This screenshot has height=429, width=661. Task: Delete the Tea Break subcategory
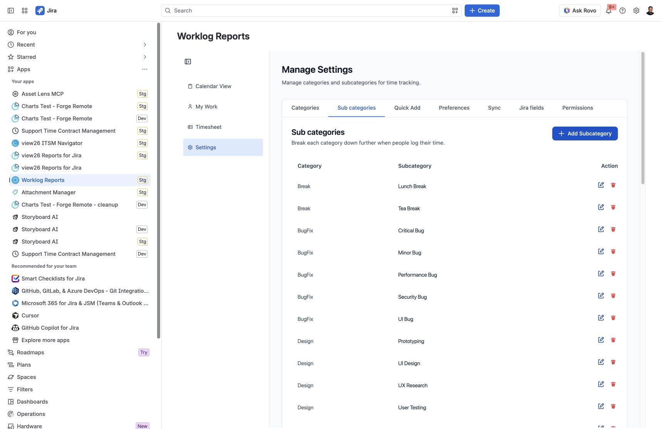pos(613,207)
